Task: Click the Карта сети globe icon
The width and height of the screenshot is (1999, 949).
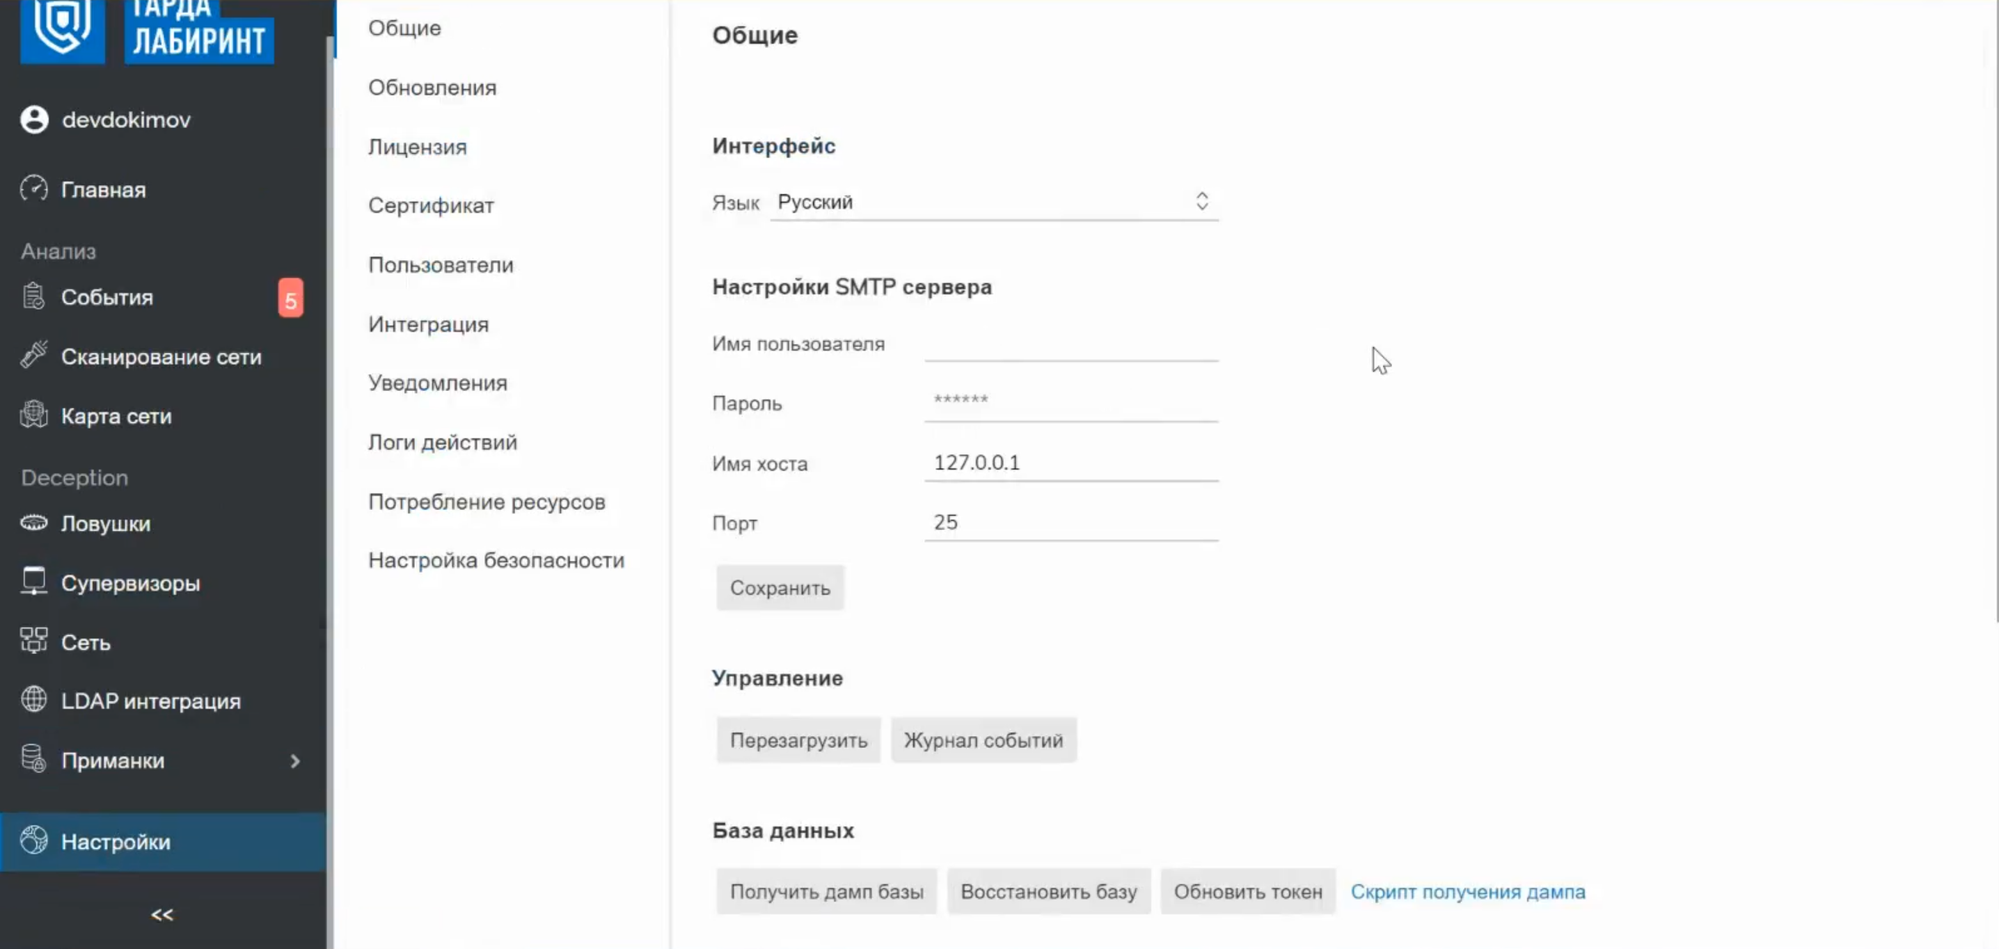Action: pos(33,415)
